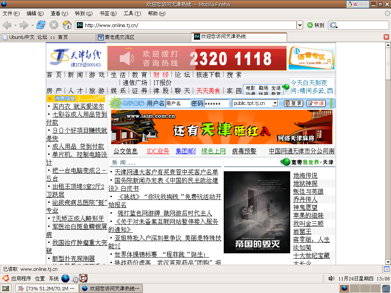The height and width of the screenshot is (293, 391).
Task: Open the IDC业务 link
Action: click(158, 151)
